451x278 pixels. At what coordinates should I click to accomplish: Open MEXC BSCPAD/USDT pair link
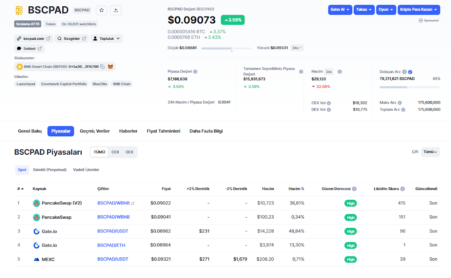pyautogui.click(x=113, y=259)
